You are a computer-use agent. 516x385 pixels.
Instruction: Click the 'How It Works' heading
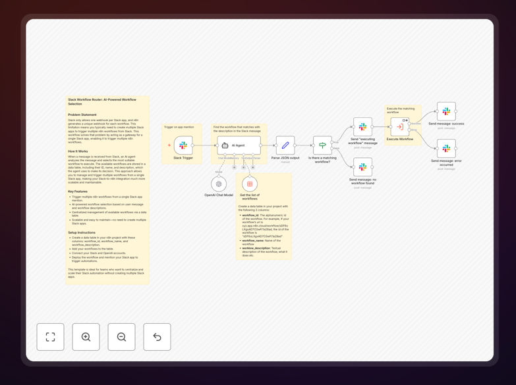click(78, 151)
